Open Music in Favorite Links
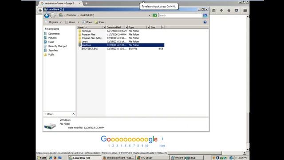The height and width of the screenshot is (160, 284). (x=51, y=42)
